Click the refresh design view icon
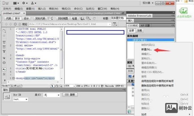 point(94,18)
